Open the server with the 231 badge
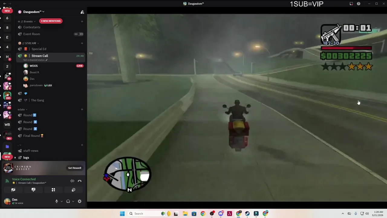Image resolution: width=387 pixels, height=218 pixels. pos(7,95)
